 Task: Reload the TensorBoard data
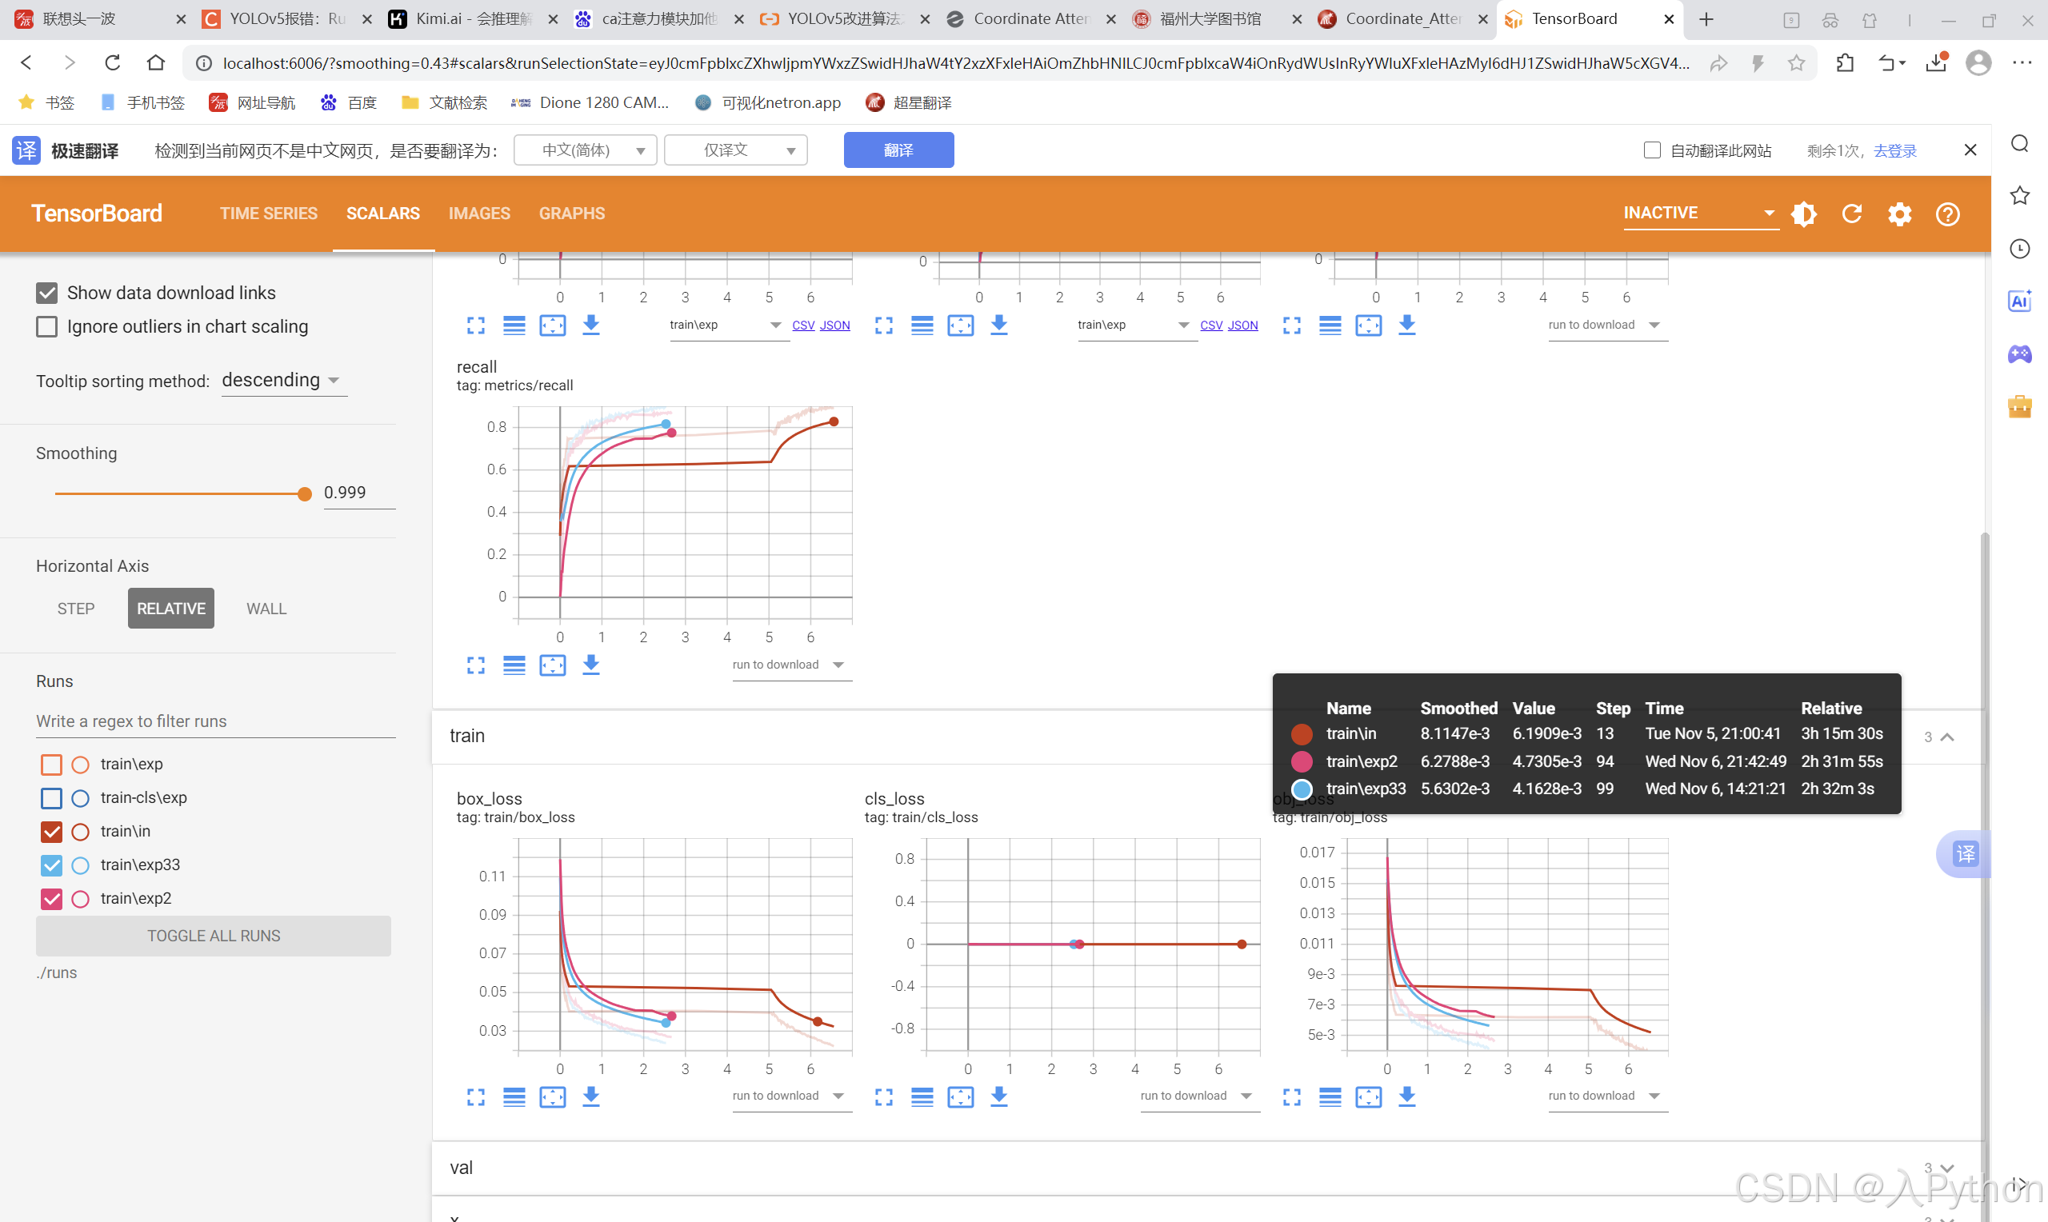(1851, 214)
